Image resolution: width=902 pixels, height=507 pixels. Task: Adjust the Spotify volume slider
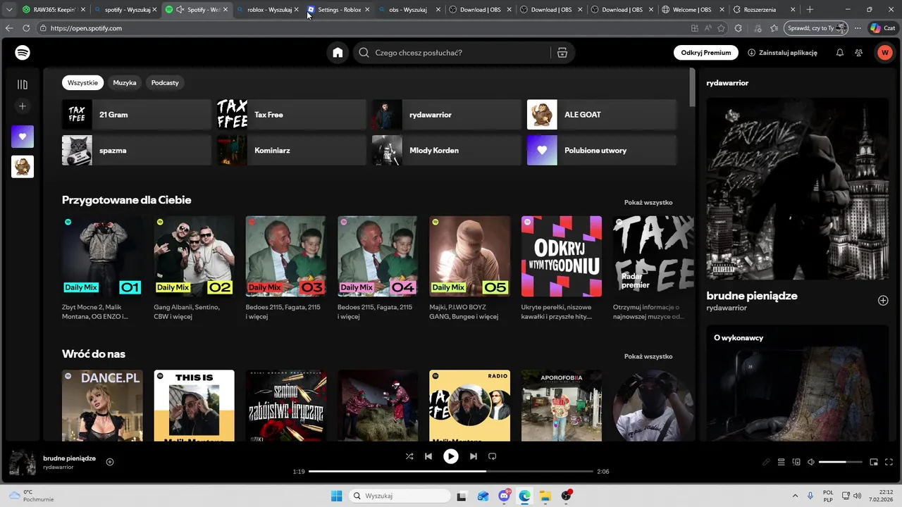pos(841,462)
